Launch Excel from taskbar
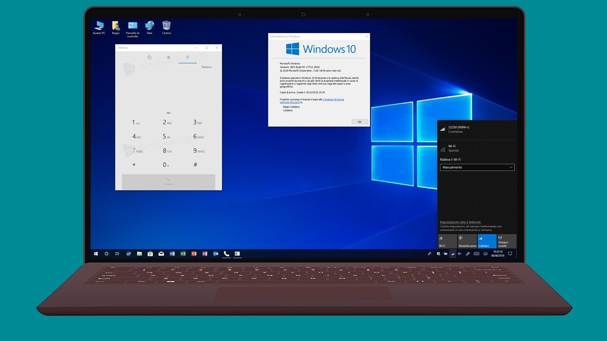The height and width of the screenshot is (341, 607). coord(183,254)
